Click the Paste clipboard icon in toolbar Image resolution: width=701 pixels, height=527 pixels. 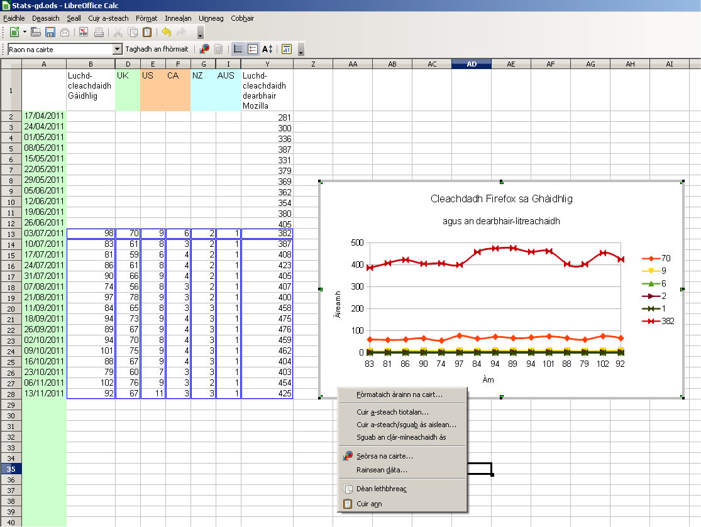[146, 32]
